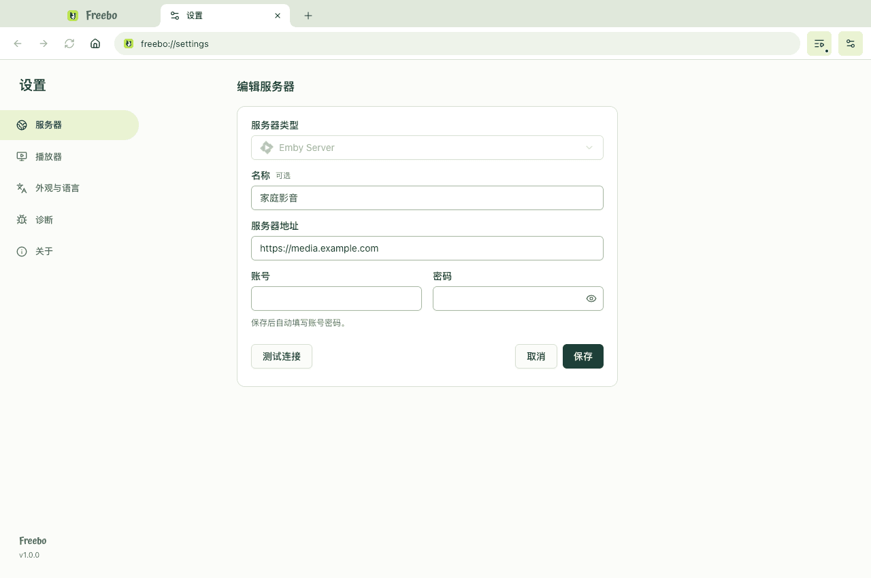
Task: Select the 设置 tab
Action: [225, 16]
